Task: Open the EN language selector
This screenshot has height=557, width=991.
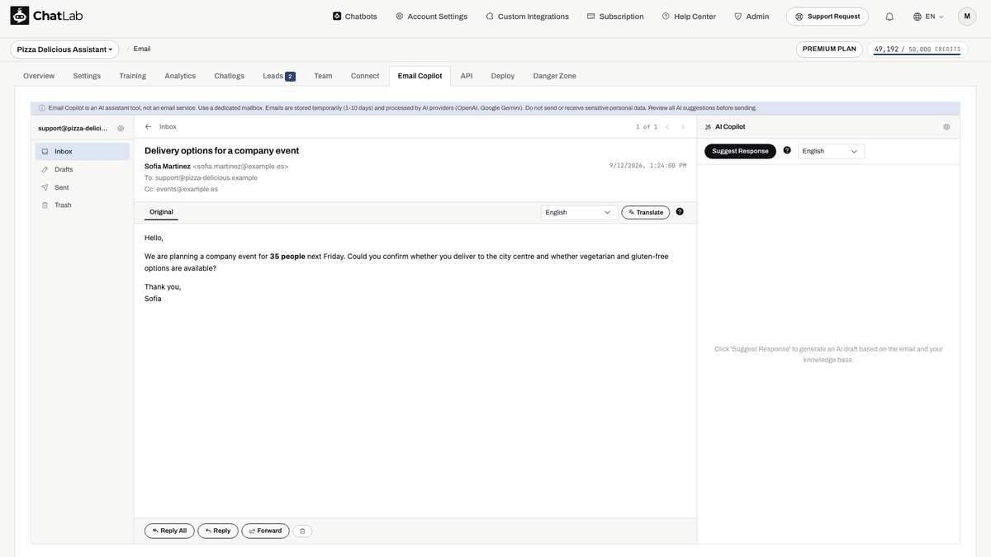Action: [x=928, y=17]
